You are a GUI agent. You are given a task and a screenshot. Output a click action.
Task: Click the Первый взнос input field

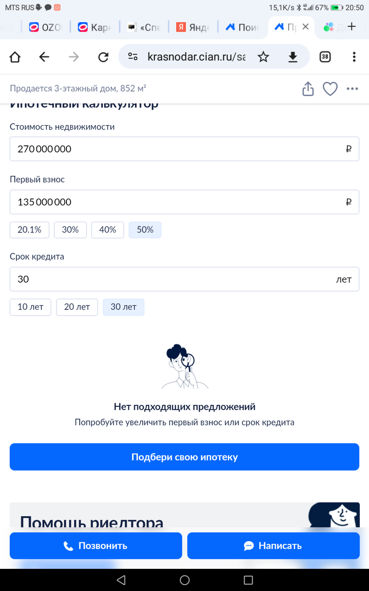pos(184,201)
